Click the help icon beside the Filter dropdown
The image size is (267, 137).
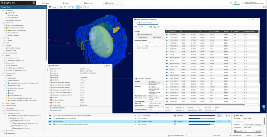coord(158,27)
